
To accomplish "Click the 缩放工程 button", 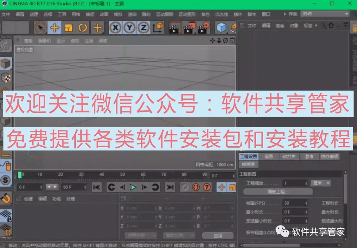I will coord(278,192).
